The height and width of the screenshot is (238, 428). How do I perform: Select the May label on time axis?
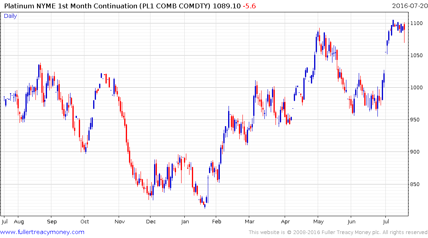pyautogui.click(x=319, y=222)
